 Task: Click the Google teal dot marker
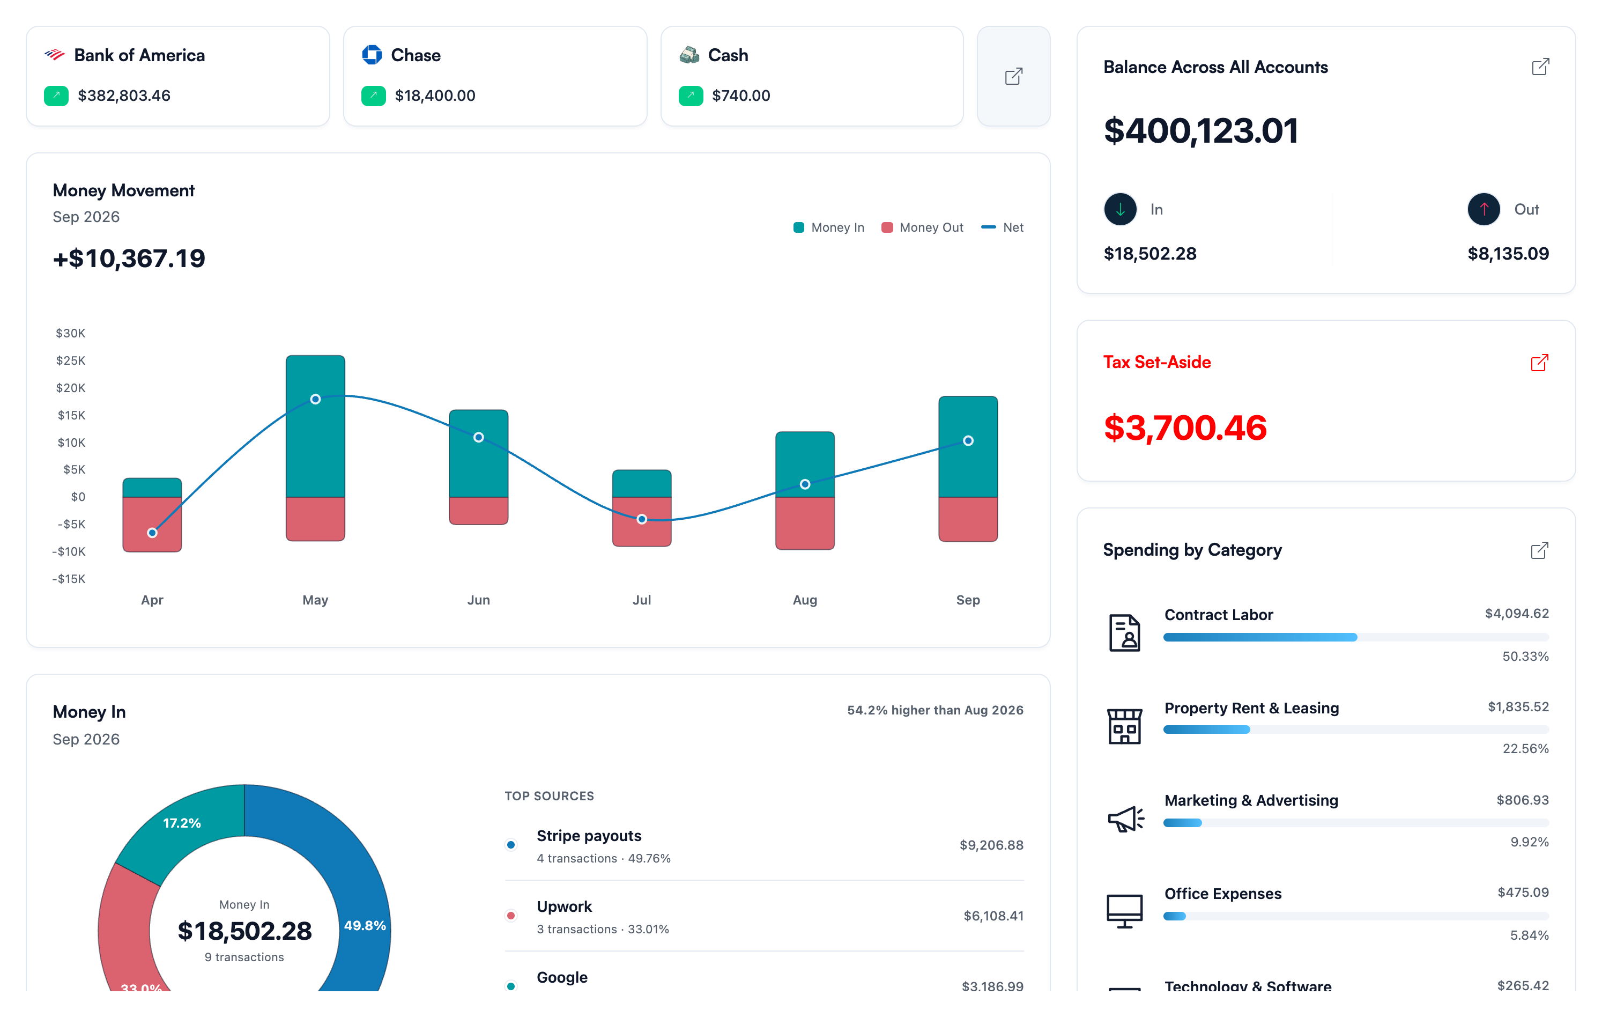(x=511, y=986)
